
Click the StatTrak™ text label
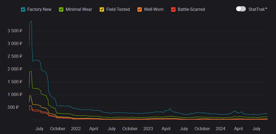coord(258,9)
